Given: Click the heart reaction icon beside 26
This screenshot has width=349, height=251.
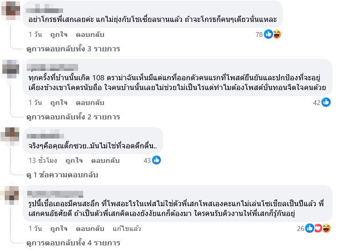Looking at the screenshot, I should point(318,228).
